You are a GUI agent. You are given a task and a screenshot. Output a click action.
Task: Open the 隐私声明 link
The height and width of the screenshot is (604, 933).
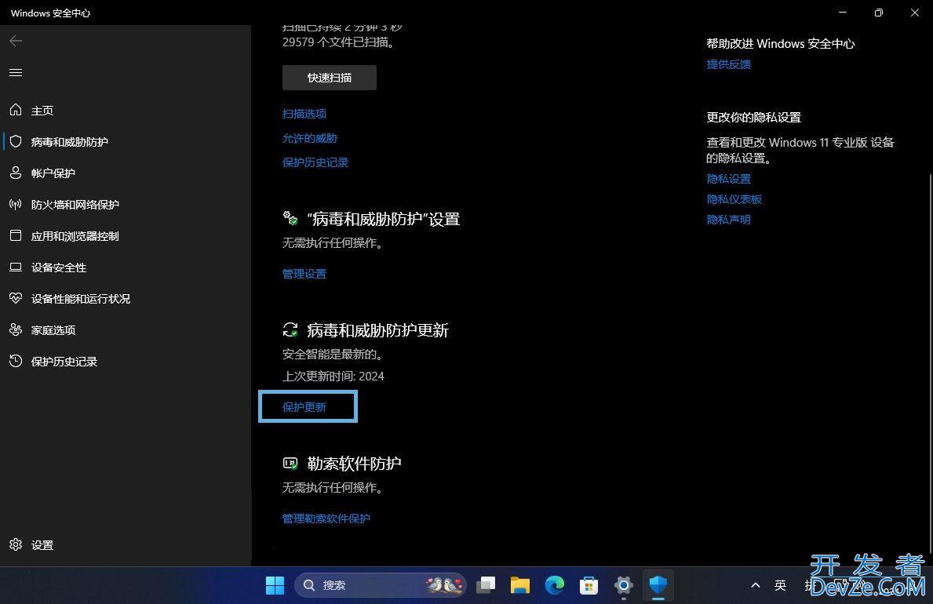[x=728, y=220]
